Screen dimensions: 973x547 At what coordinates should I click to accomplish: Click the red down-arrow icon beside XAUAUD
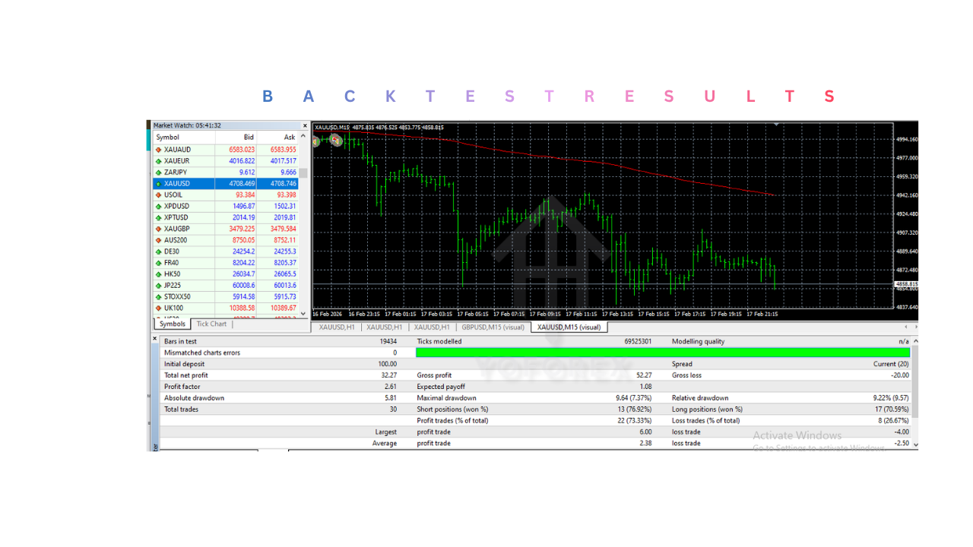157,149
